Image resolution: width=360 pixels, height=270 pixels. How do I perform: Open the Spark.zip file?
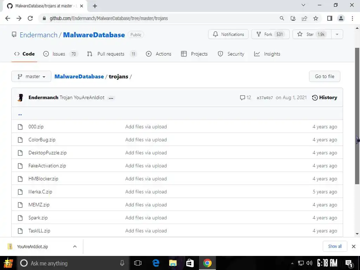click(38, 218)
